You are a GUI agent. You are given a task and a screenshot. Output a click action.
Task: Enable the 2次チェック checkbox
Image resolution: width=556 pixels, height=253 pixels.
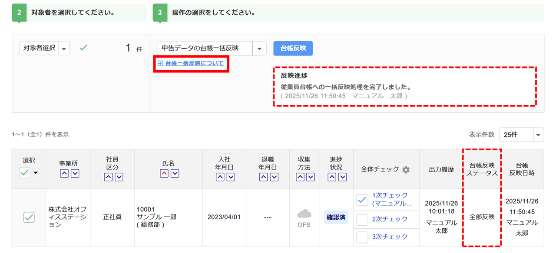click(362, 219)
